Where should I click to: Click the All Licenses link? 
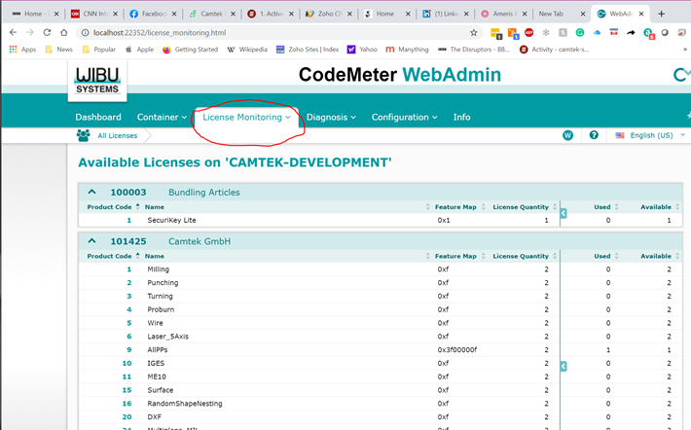click(117, 135)
